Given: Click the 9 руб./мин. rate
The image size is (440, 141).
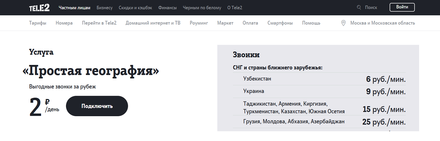Looking at the screenshot, I should click(x=386, y=92).
